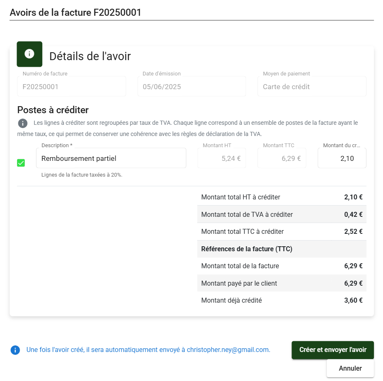The image size is (383, 381).
Task: Click the Annuler button
Action: [350, 368]
